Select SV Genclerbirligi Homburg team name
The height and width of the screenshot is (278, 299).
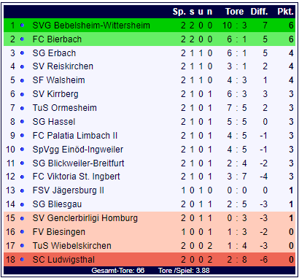point(85,218)
